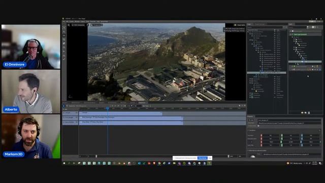325x183 pixels.
Task: Click the Stage panel search field
Action: 265,27
